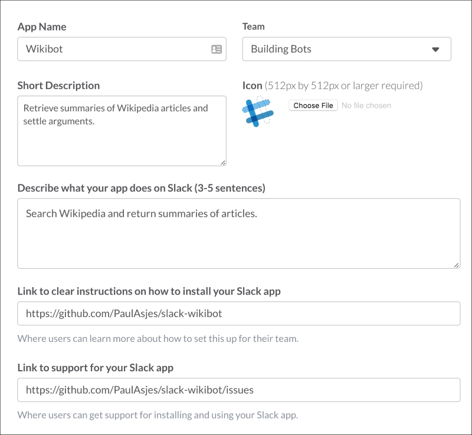472x435 pixels.
Task: Click the Short Description text area resize handle
Action: click(x=223, y=163)
